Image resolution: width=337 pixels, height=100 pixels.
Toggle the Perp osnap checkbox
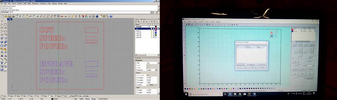pos(42,96)
